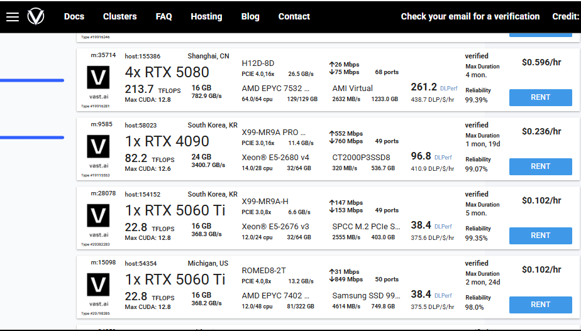The height and width of the screenshot is (331, 581).
Task: Click 'Michigan, US' location
Action: pyautogui.click(x=208, y=264)
